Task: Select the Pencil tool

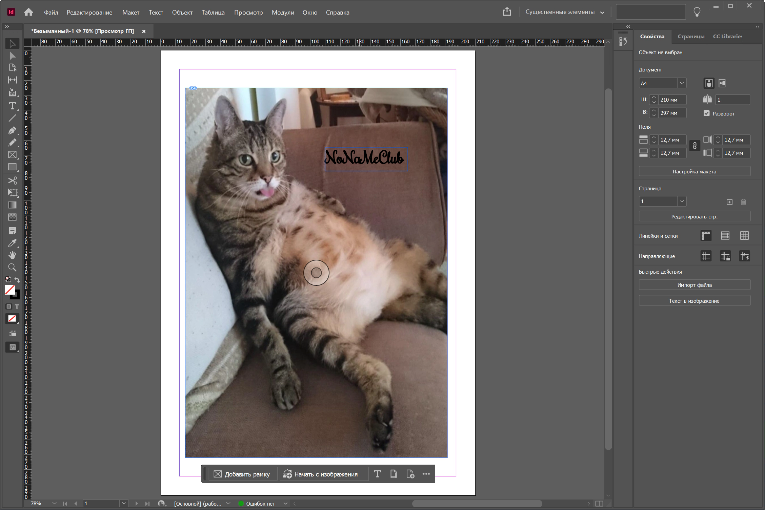Action: [x=12, y=143]
